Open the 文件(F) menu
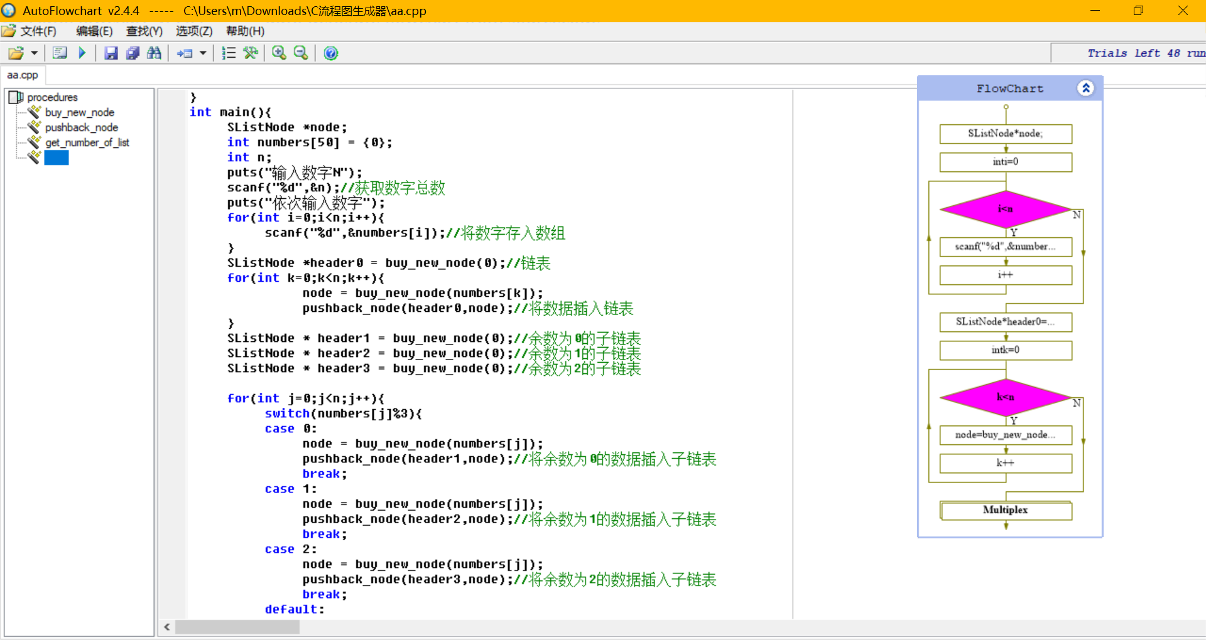The image size is (1206, 640). (38, 31)
